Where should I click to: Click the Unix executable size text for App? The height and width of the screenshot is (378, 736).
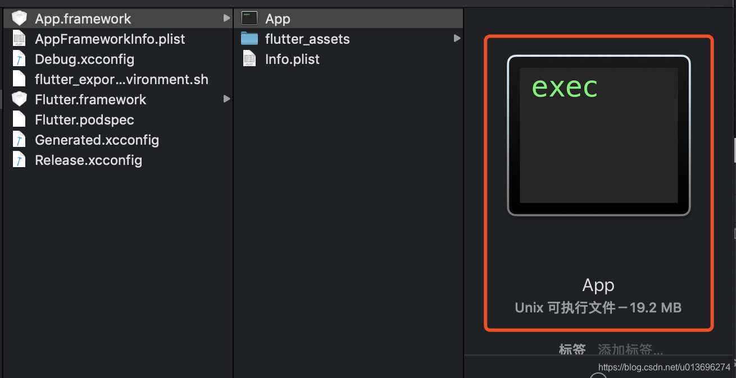pos(598,307)
